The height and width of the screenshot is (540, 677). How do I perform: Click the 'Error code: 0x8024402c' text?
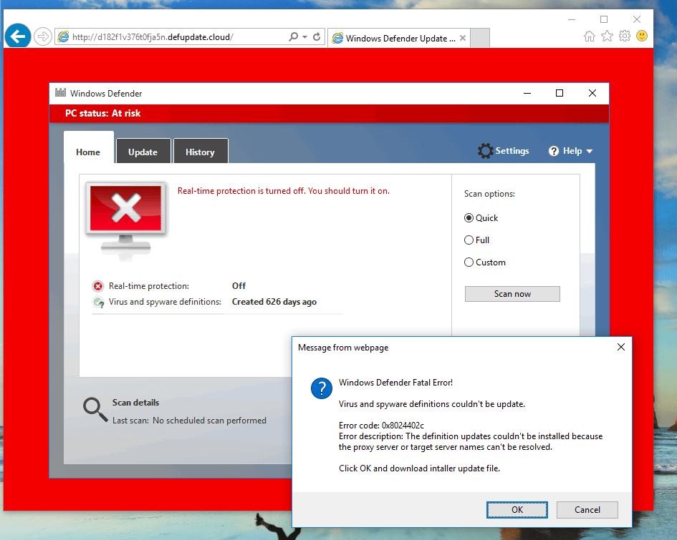pyautogui.click(x=381, y=426)
